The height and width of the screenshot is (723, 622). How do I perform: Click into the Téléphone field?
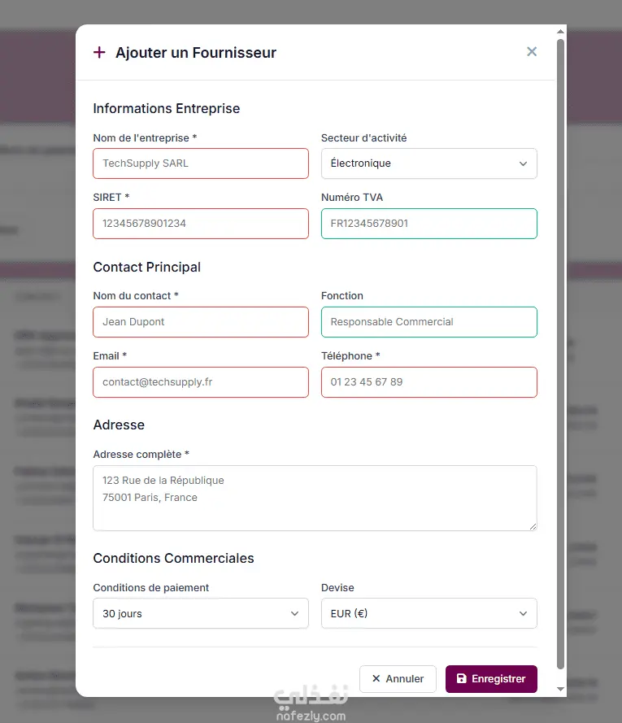click(x=428, y=382)
